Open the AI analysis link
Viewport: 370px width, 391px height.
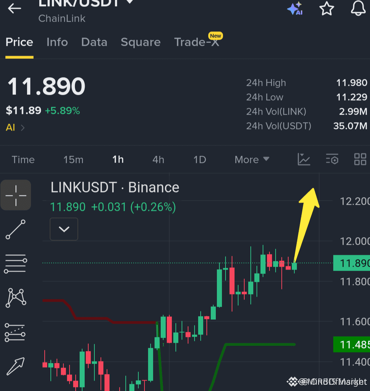pos(15,128)
